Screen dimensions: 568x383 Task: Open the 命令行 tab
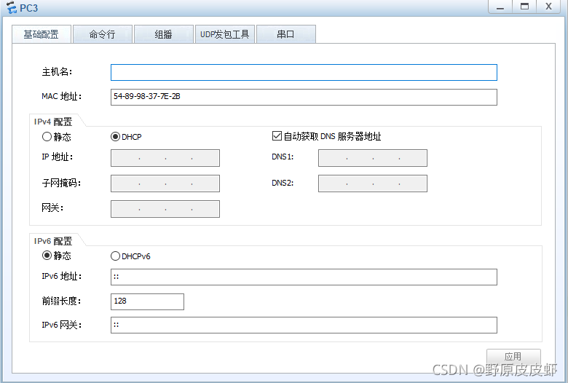point(103,34)
